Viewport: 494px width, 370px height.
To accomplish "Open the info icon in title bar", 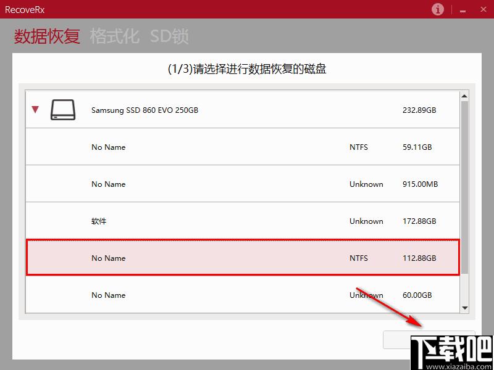I will point(438,9).
